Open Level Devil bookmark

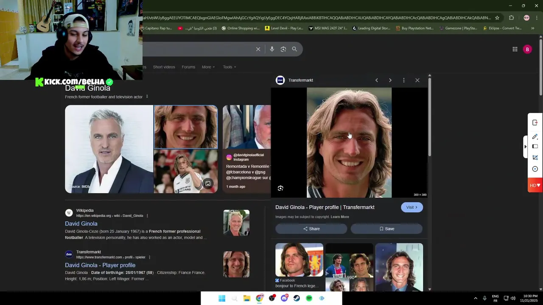point(284,28)
